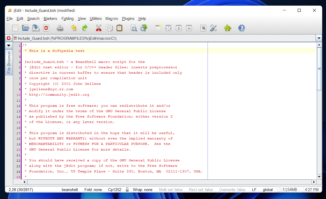Click Fold: none in status bar

tap(93, 190)
